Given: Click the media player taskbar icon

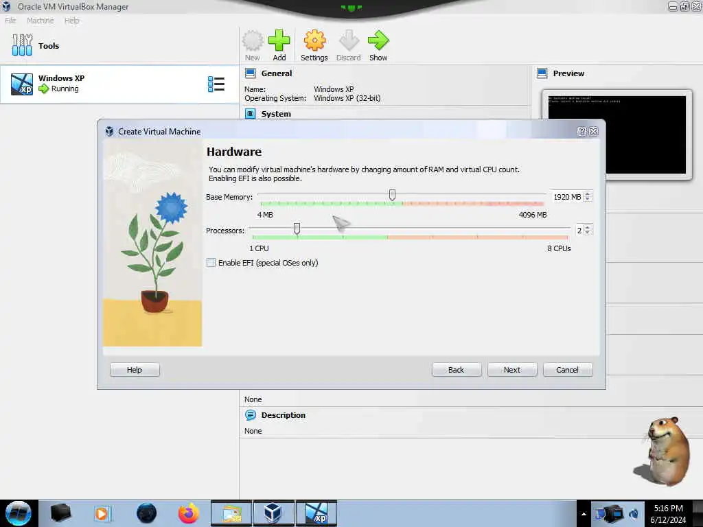Looking at the screenshot, I should (x=102, y=513).
